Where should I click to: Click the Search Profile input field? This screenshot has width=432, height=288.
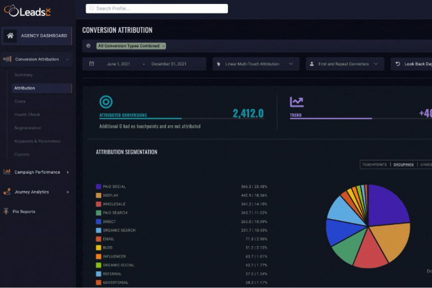click(157, 8)
